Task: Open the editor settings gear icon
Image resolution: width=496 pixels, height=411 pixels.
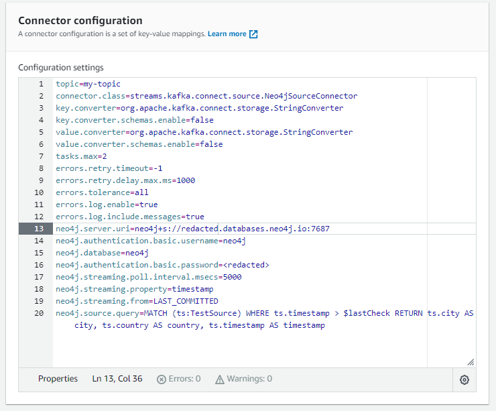Action: click(464, 379)
